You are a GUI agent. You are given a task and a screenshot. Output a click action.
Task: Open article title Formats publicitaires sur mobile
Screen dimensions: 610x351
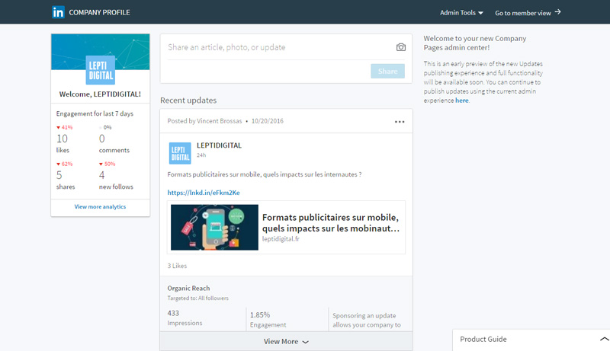click(x=331, y=223)
